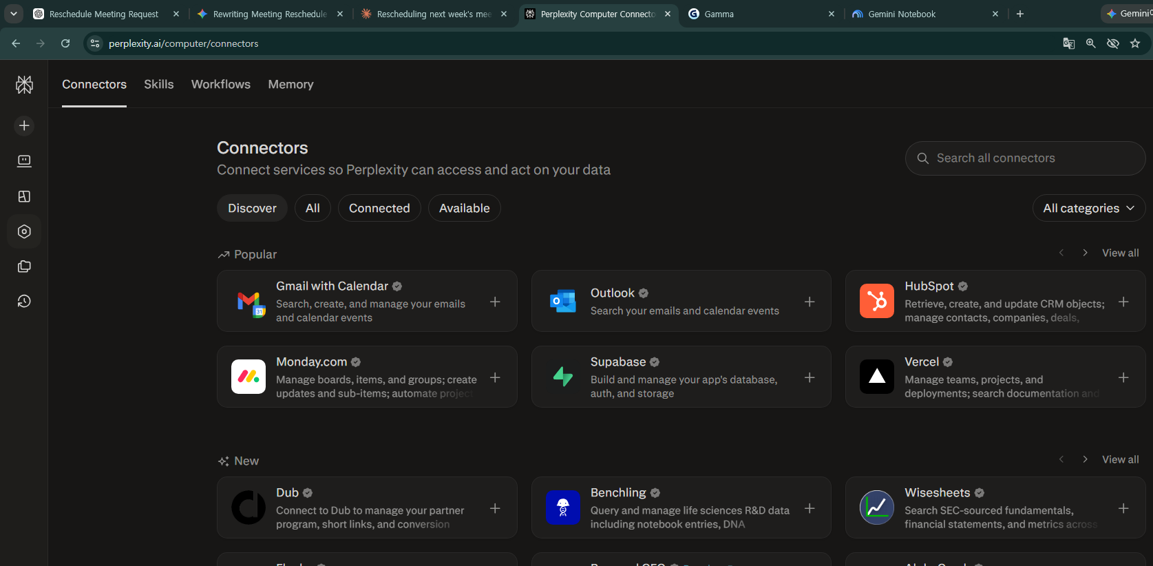Select the All filter pill

313,208
